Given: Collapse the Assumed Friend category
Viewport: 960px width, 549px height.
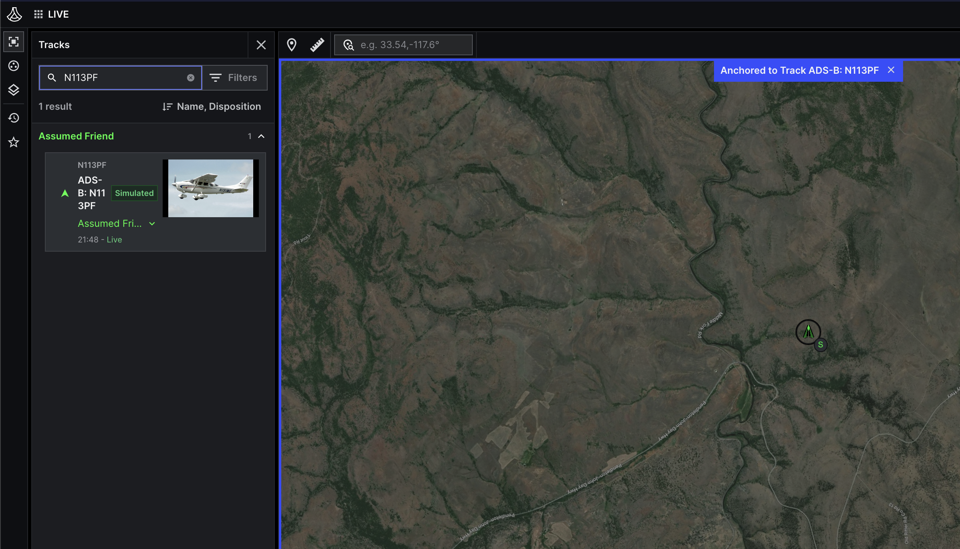Looking at the screenshot, I should pyautogui.click(x=261, y=136).
